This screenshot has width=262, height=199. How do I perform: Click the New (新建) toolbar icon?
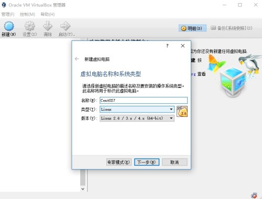tap(9, 26)
